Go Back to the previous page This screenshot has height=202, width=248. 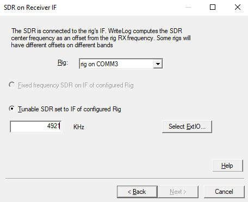137,192
